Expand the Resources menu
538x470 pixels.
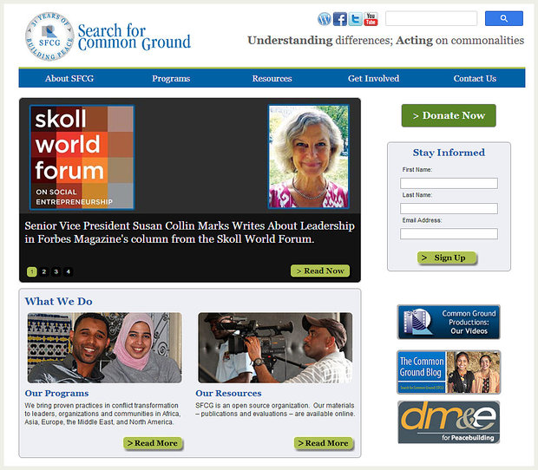point(272,78)
